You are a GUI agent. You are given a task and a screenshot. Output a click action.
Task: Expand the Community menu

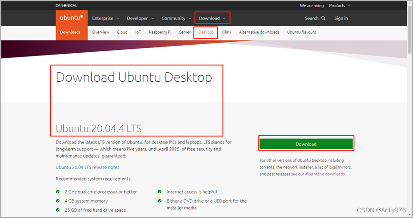tap(176, 18)
